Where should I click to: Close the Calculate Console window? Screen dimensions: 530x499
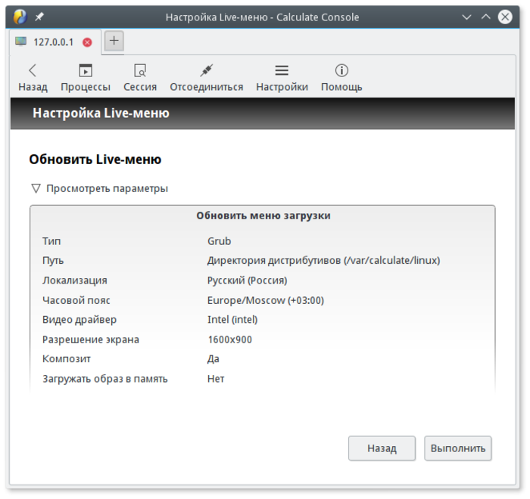pyautogui.click(x=505, y=17)
